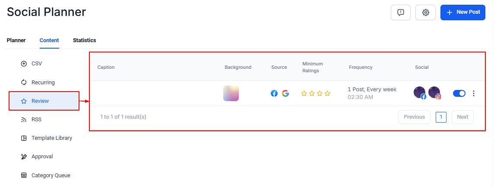Open the Approval section
Viewport: 494px width, 188px height.
(42, 157)
